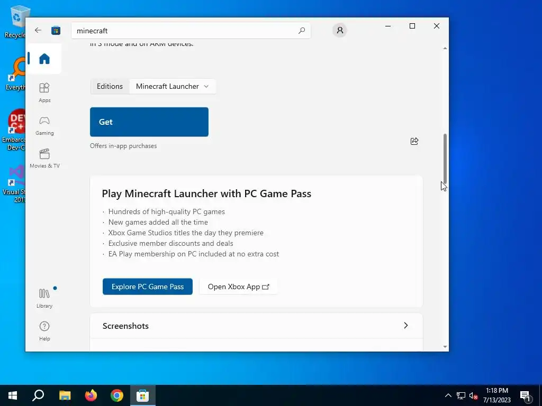Click 'EA Play membership on PC' bullet
This screenshot has height=406, width=542.
click(x=194, y=254)
